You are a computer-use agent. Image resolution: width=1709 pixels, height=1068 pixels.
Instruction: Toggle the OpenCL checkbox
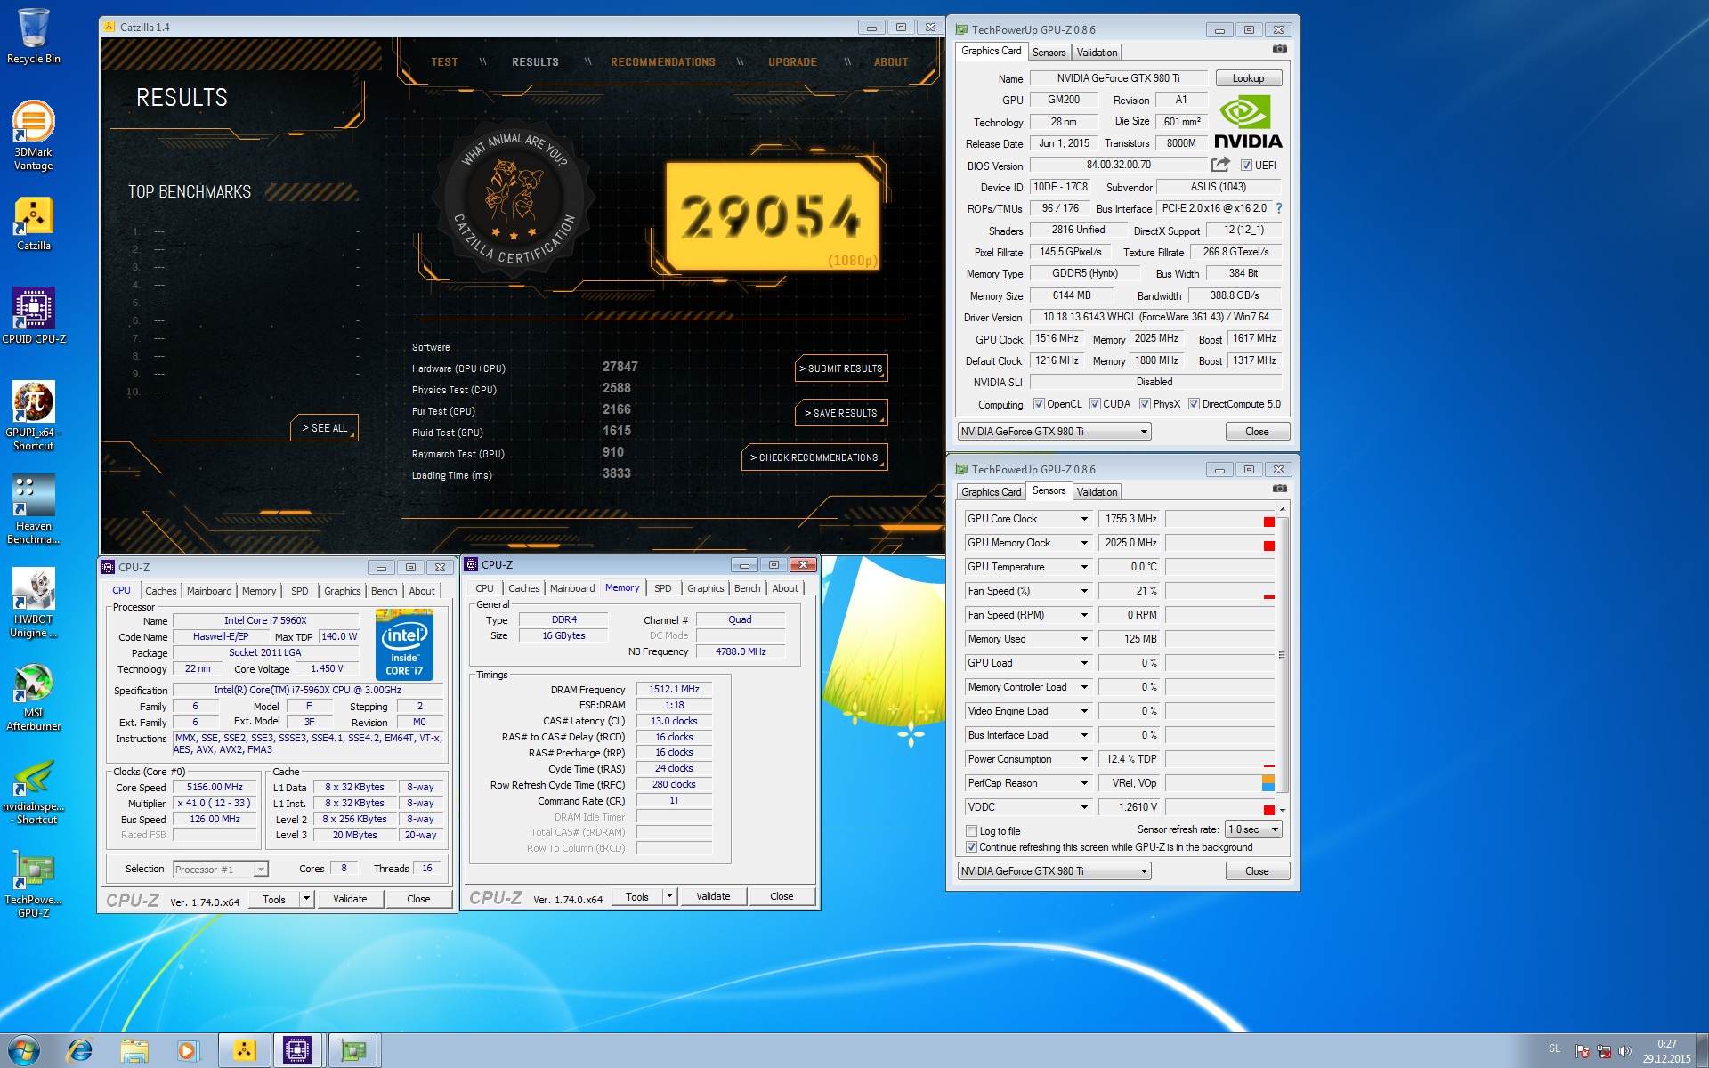pos(1039,404)
